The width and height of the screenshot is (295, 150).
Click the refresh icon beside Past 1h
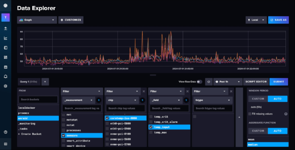click(209, 82)
